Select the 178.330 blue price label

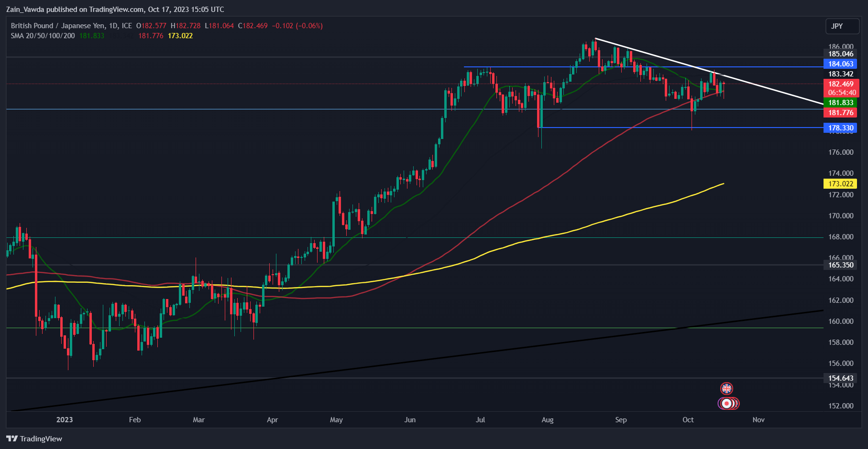coord(841,128)
